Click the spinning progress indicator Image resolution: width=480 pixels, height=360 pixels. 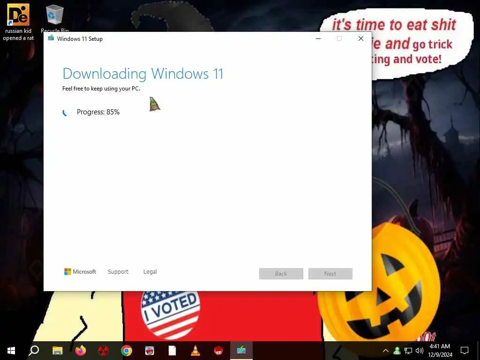(x=65, y=112)
